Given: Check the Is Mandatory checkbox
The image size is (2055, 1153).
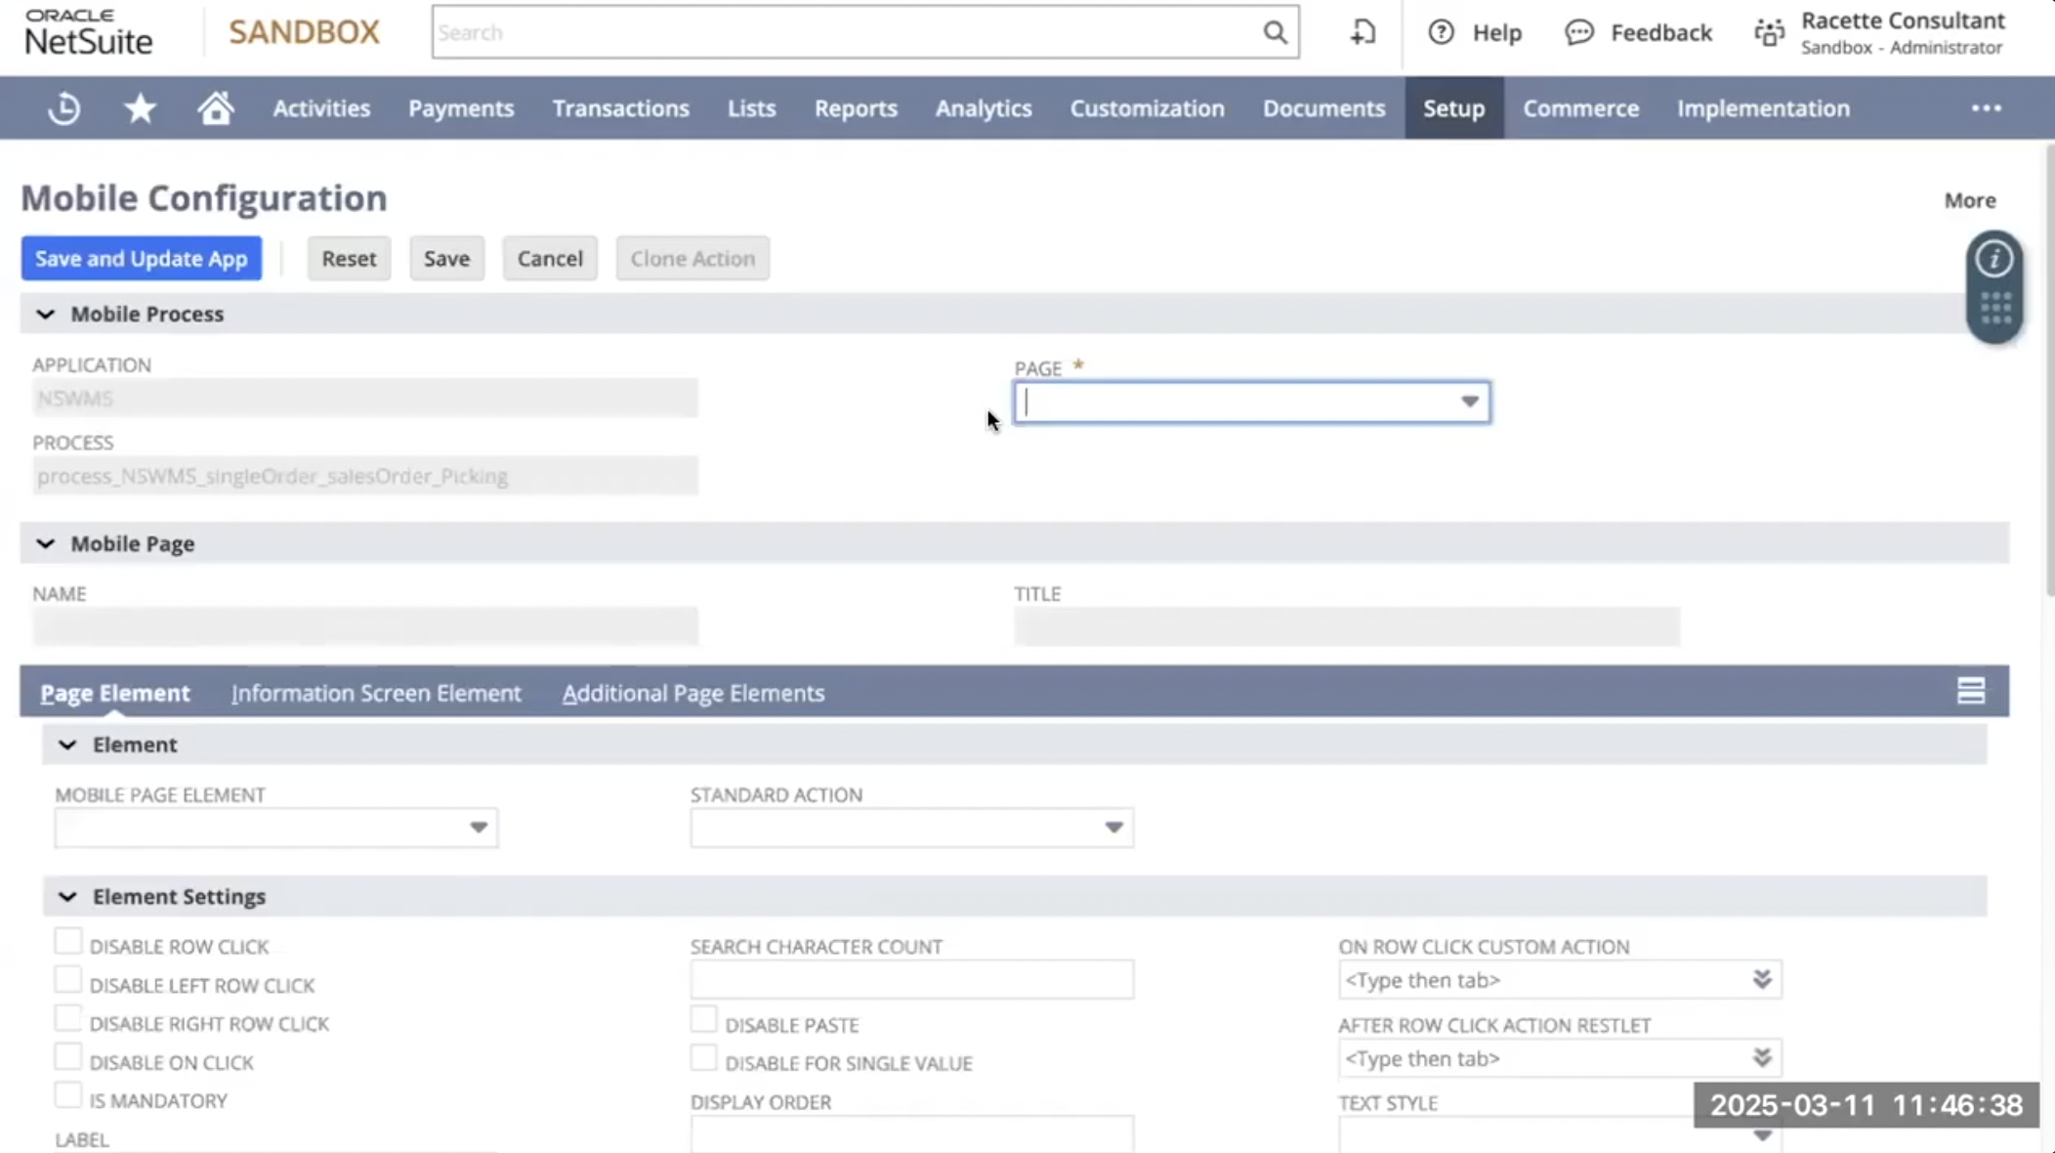Looking at the screenshot, I should (x=68, y=1096).
